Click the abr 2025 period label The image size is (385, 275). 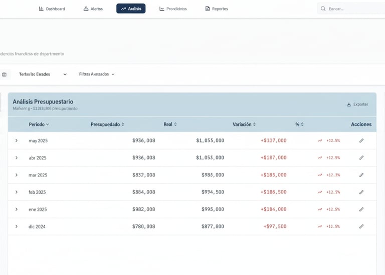click(37, 158)
